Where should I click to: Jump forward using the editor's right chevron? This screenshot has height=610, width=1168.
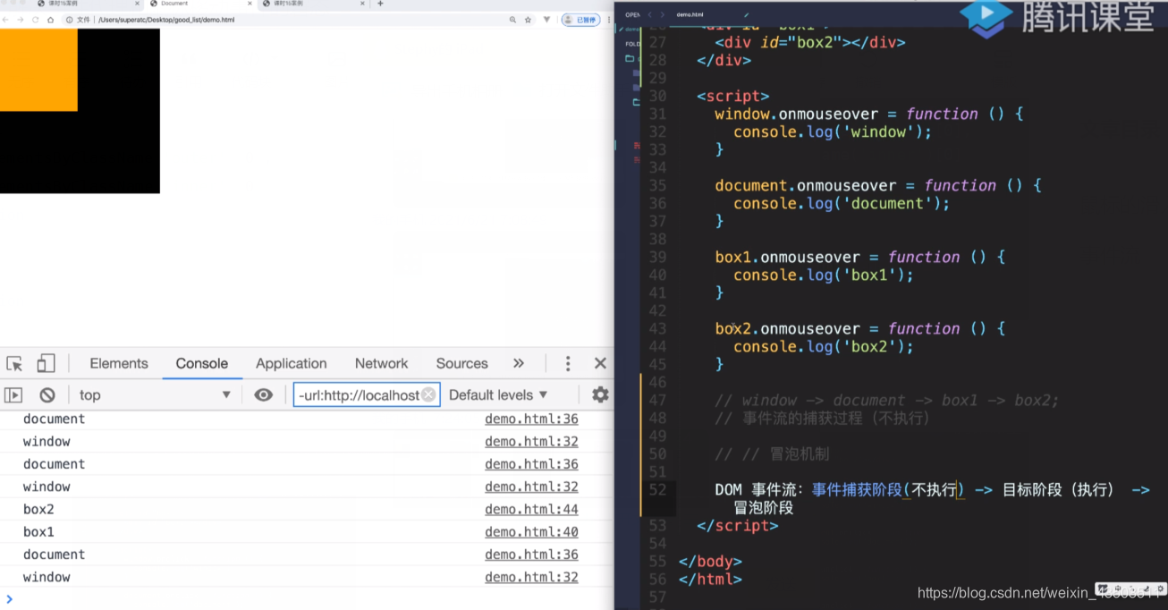click(x=663, y=14)
